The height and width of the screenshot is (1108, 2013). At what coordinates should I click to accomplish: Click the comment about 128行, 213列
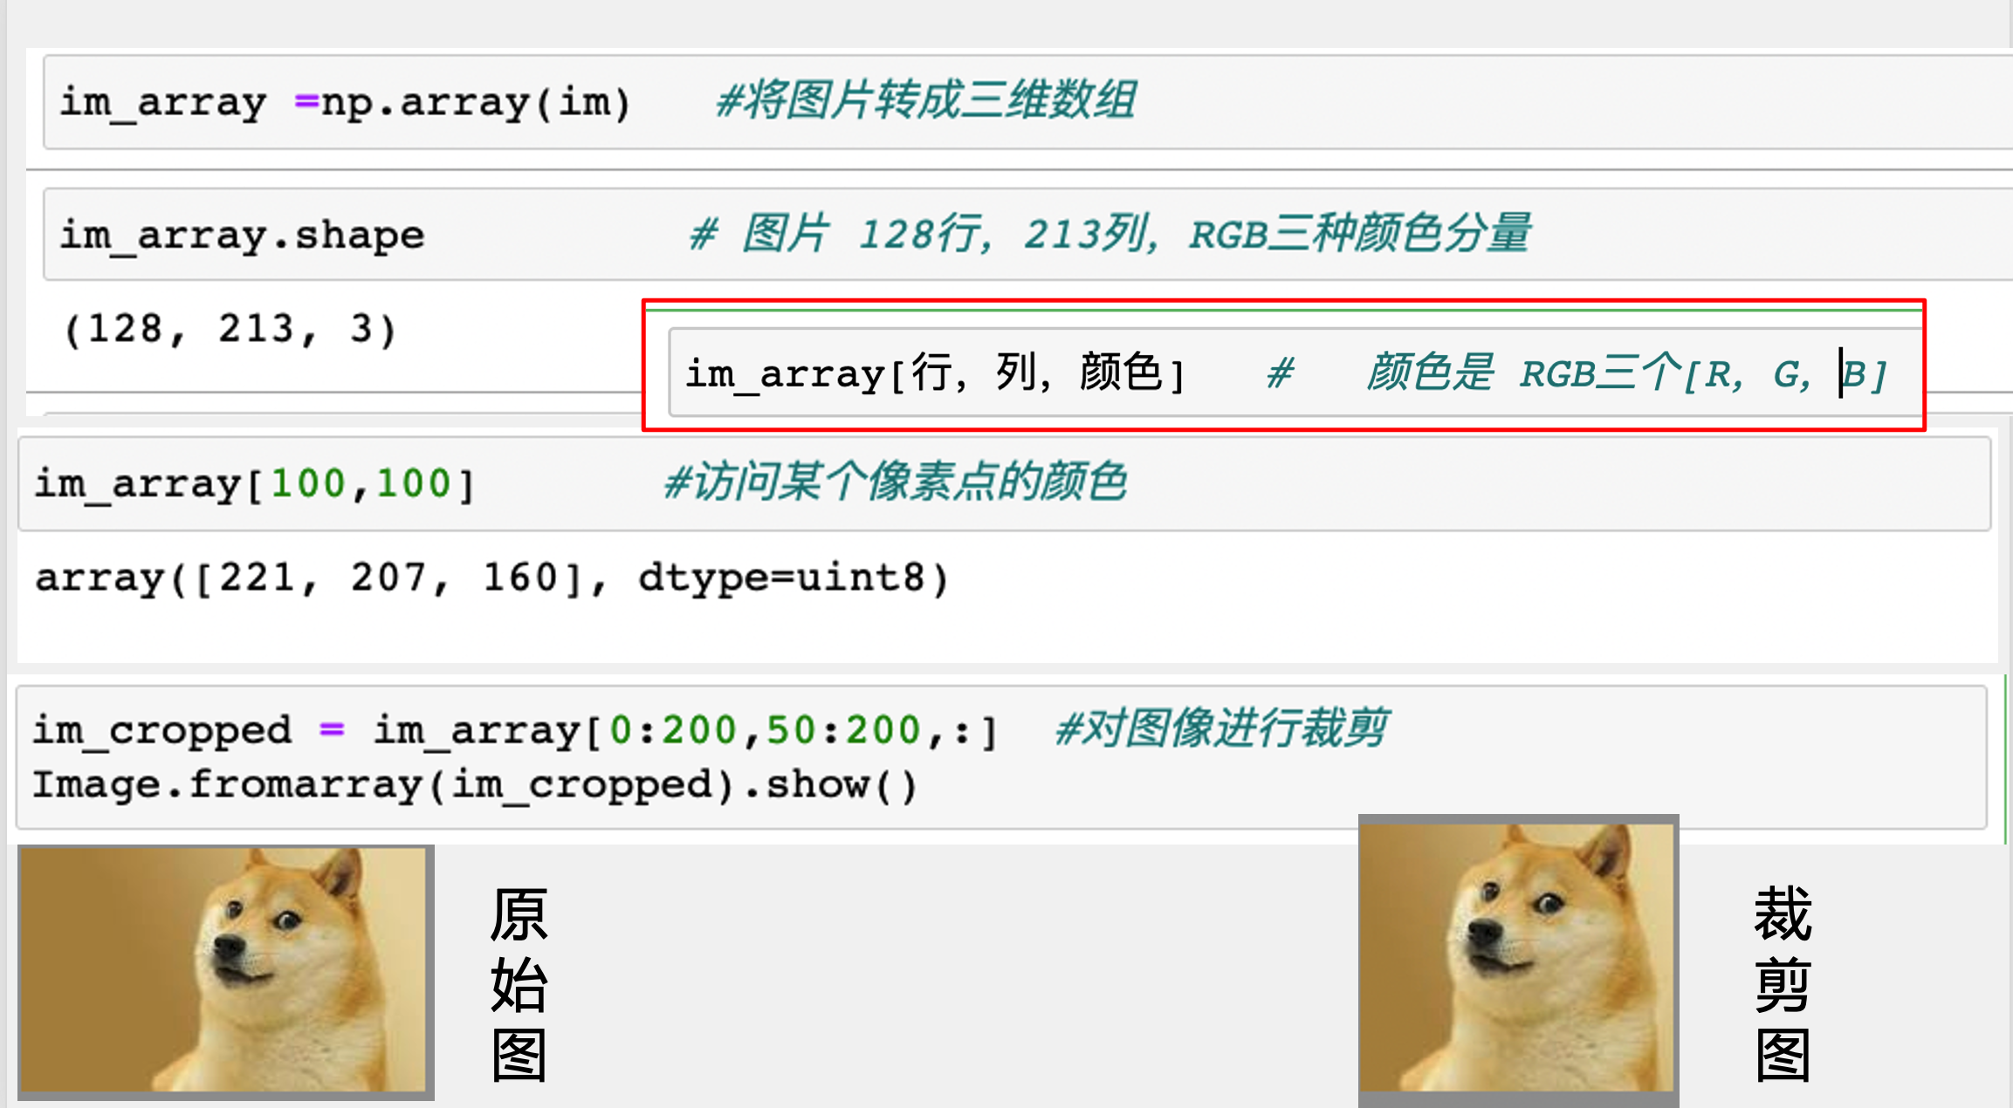(x=1110, y=234)
